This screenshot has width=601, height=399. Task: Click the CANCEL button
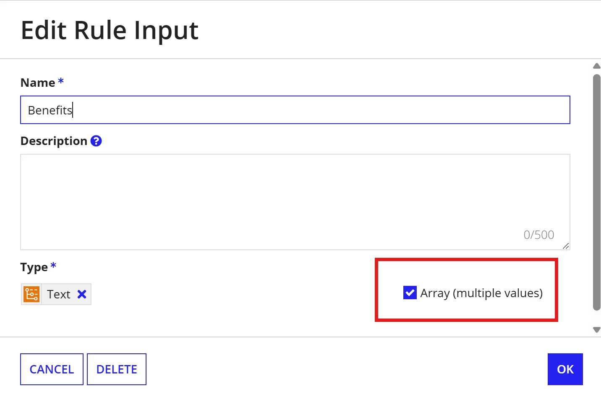tap(52, 369)
